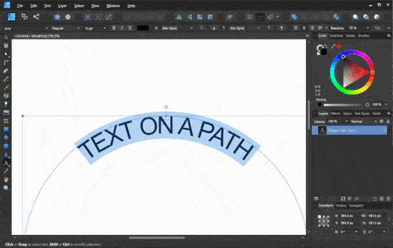Pick the Zoom tool magnifier
This screenshot has height=248, width=393.
coord(6,188)
